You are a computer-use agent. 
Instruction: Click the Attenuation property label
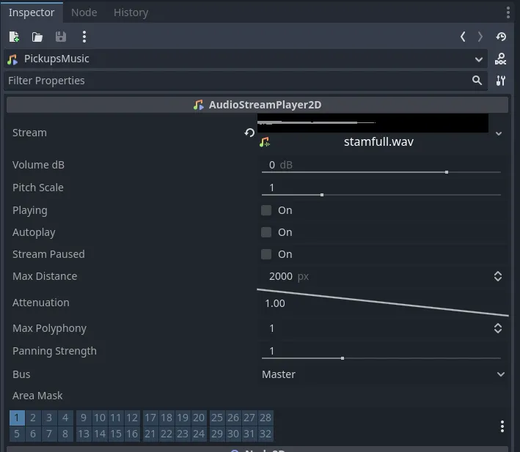pos(41,303)
